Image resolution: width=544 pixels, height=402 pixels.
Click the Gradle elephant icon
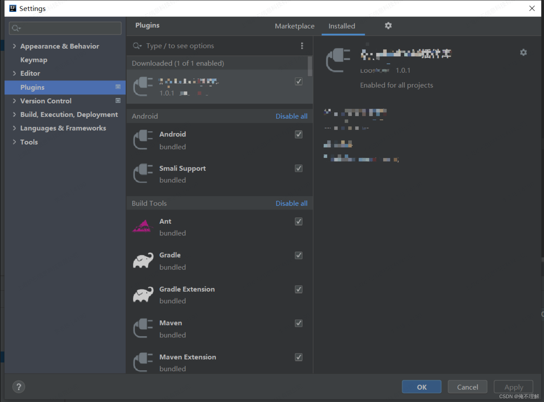point(143,260)
